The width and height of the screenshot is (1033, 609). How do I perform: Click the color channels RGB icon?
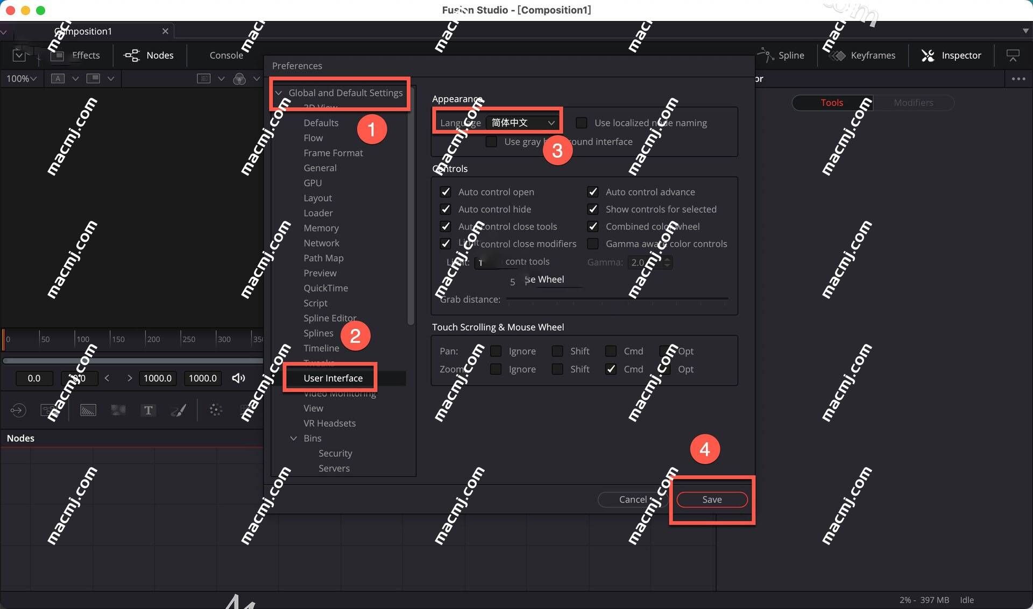[239, 79]
